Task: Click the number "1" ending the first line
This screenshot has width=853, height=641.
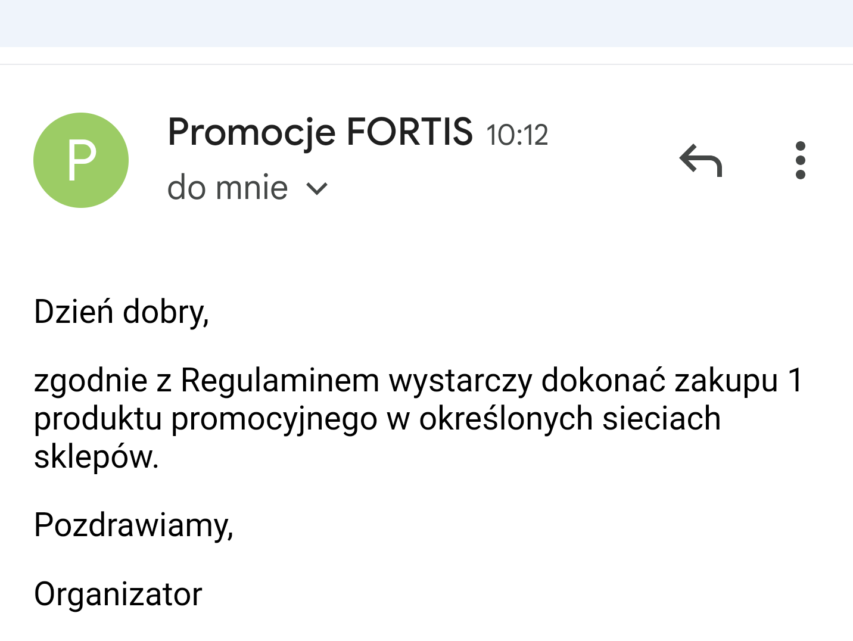Action: [x=795, y=380]
